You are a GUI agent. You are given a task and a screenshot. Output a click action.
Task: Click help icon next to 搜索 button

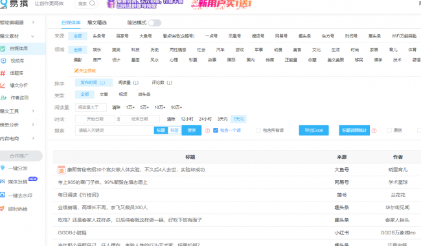coord(207,130)
